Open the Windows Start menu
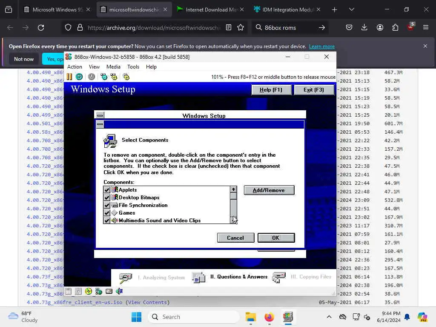Screen dimensions: 436x327 pos(136,317)
